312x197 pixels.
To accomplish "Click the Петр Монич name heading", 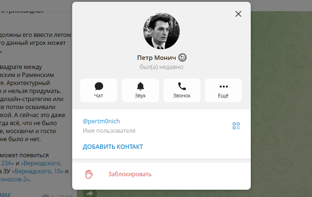I will point(157,58).
